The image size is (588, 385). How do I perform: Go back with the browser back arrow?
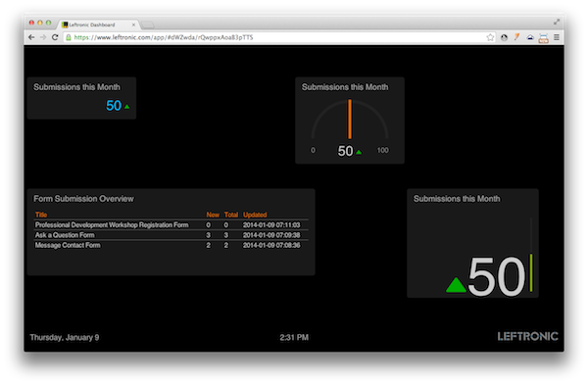(32, 37)
